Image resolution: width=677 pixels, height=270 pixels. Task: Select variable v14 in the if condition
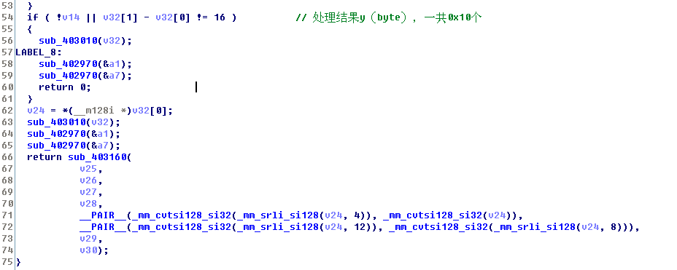coord(71,17)
